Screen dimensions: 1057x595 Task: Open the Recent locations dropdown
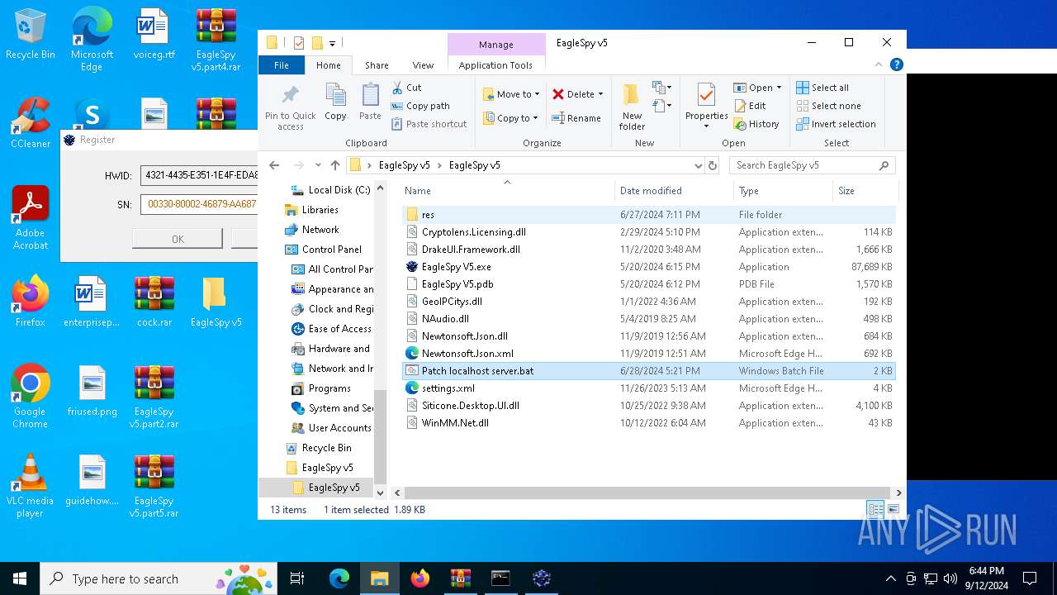pyautogui.click(x=317, y=165)
